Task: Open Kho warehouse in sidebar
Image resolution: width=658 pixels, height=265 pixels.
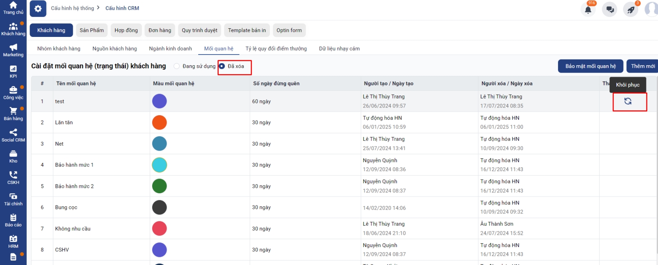Action: (x=13, y=156)
